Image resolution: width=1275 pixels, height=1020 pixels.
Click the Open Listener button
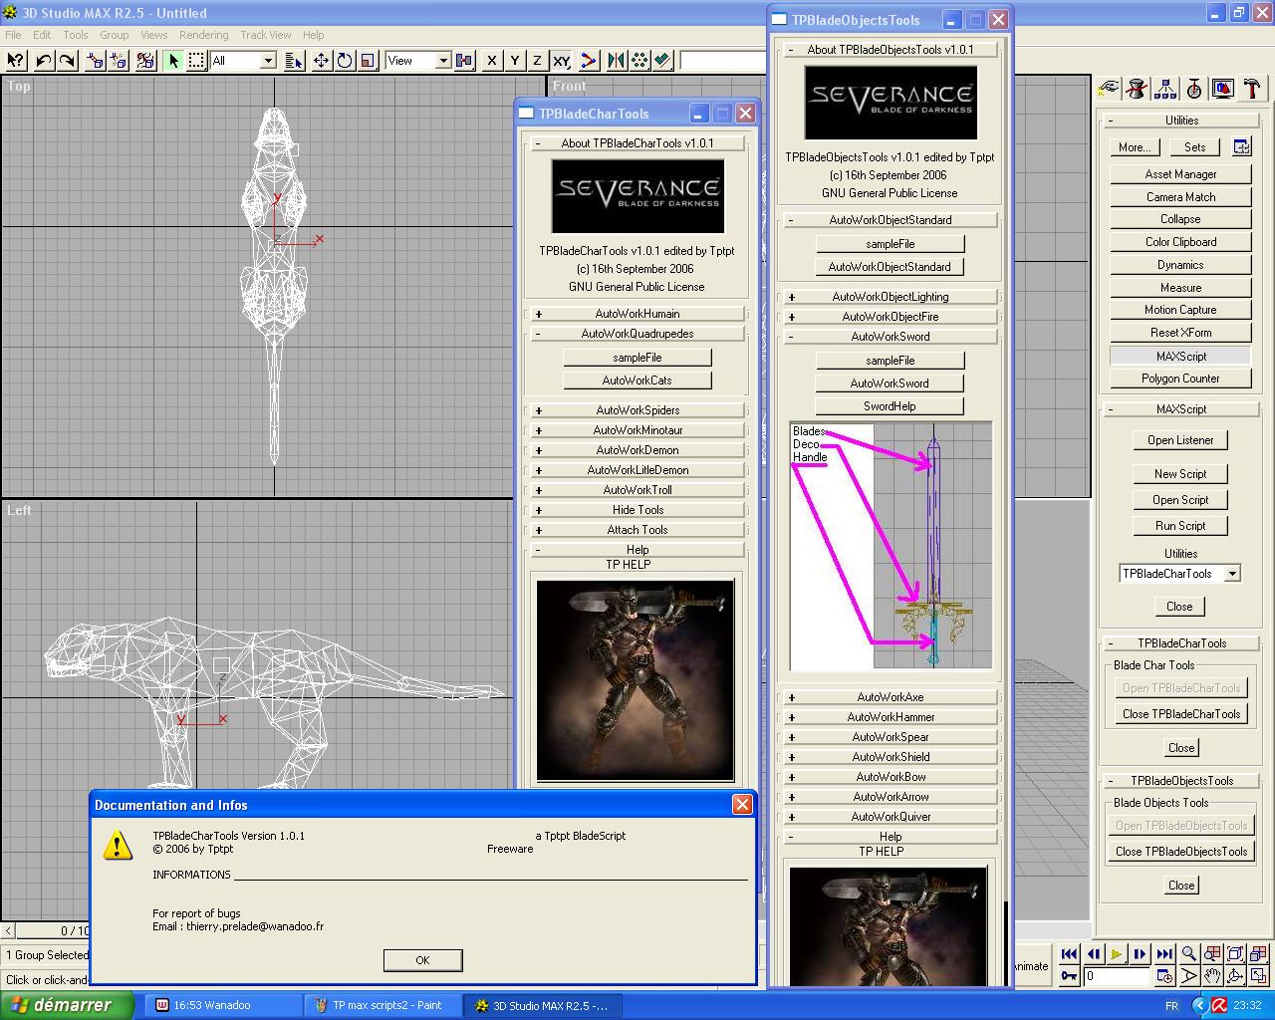[1180, 440]
